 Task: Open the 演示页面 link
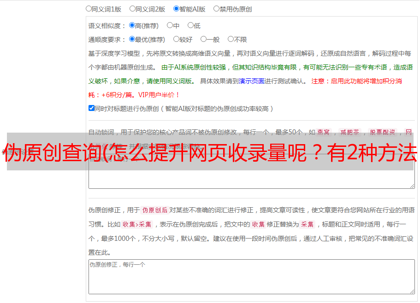(x=252, y=81)
